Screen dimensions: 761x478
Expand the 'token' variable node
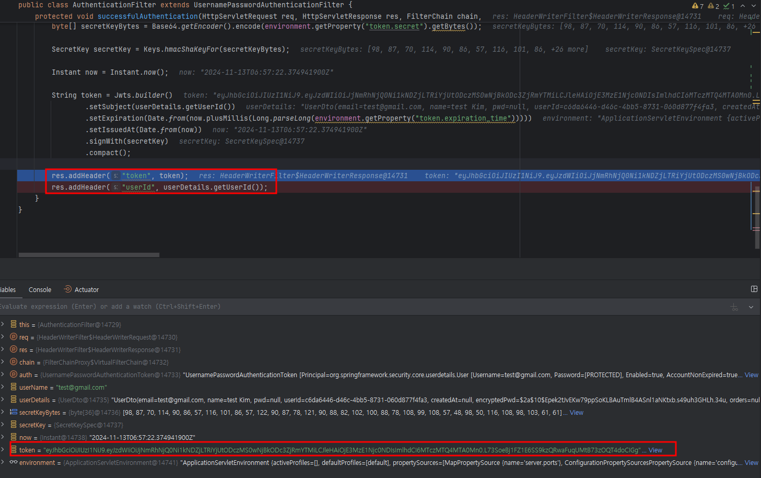[3, 450]
